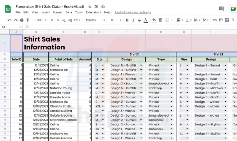Open text wrapping options

(x=197, y=20)
